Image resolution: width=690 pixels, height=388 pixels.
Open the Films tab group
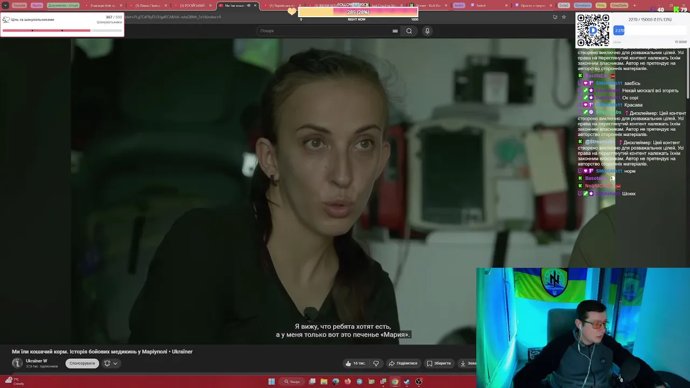pyautogui.click(x=601, y=5)
